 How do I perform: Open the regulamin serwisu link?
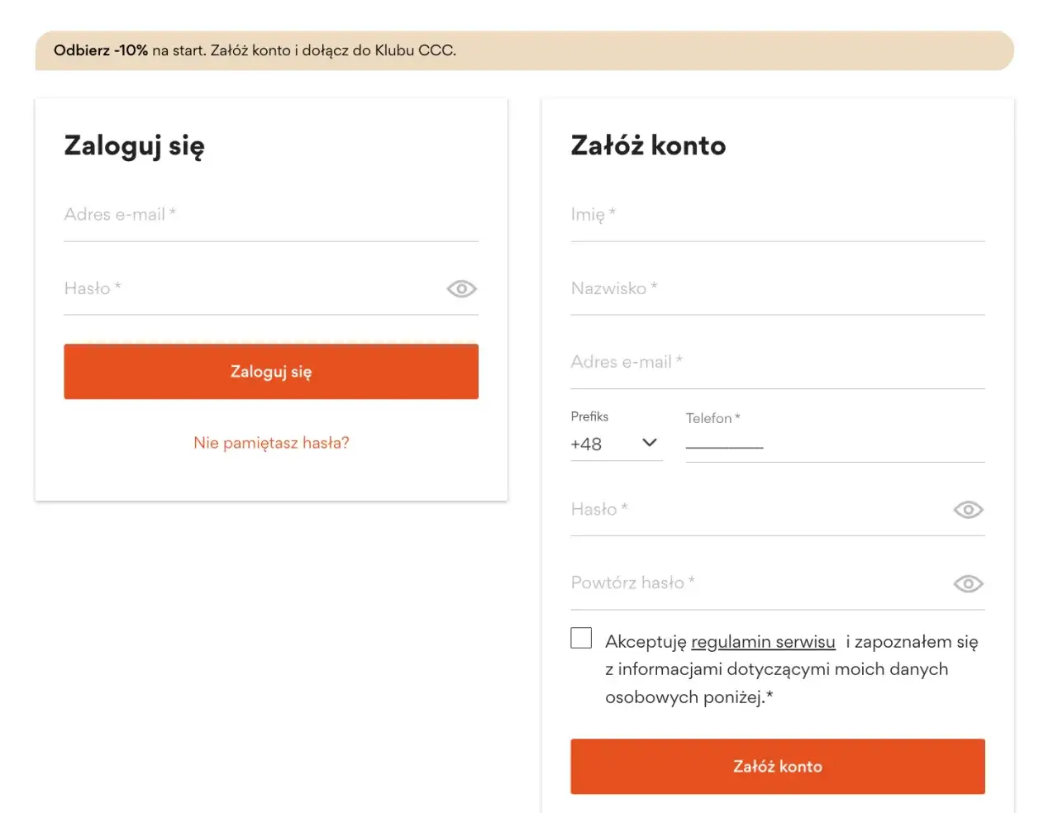click(763, 641)
